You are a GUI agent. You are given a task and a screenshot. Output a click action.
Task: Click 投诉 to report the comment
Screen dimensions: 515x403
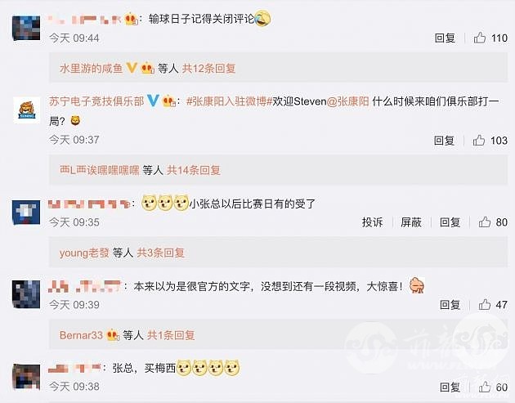point(373,222)
